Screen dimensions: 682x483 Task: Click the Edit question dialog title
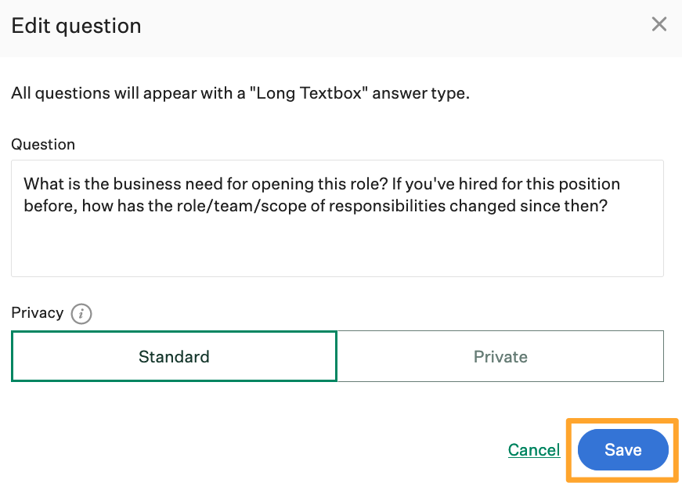[x=76, y=26]
